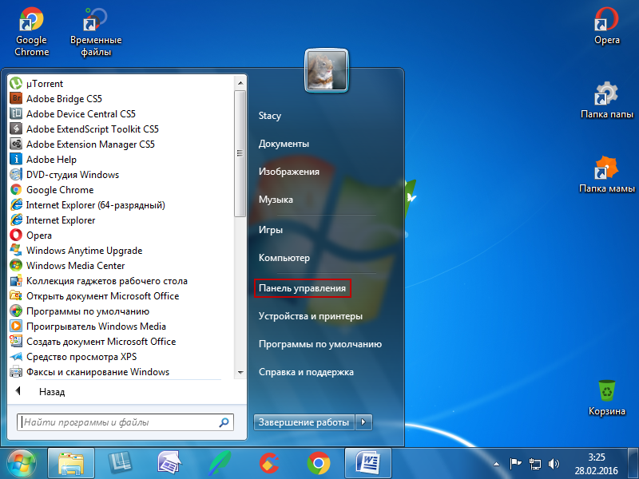This screenshot has height=479, width=639.
Task: Open Средство просмотра XPS
Action: 73,357
